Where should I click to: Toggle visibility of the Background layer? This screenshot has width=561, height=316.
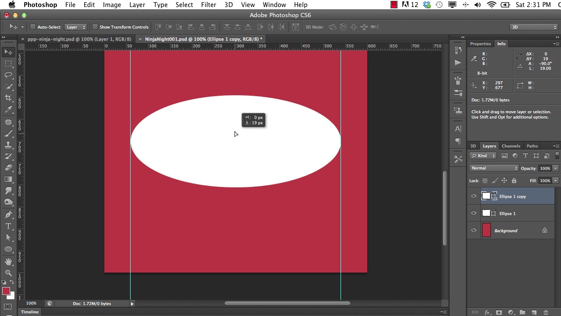[474, 231]
